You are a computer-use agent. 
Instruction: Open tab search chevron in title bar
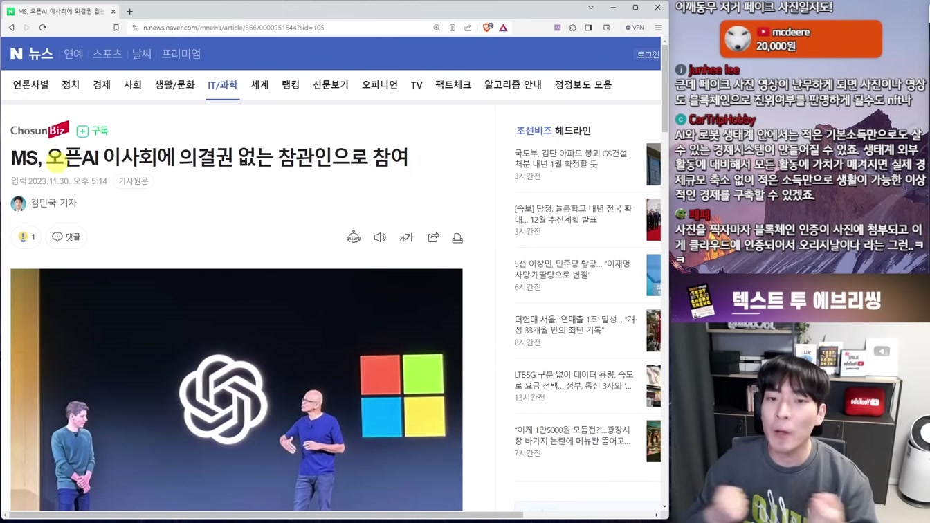pyautogui.click(x=590, y=8)
